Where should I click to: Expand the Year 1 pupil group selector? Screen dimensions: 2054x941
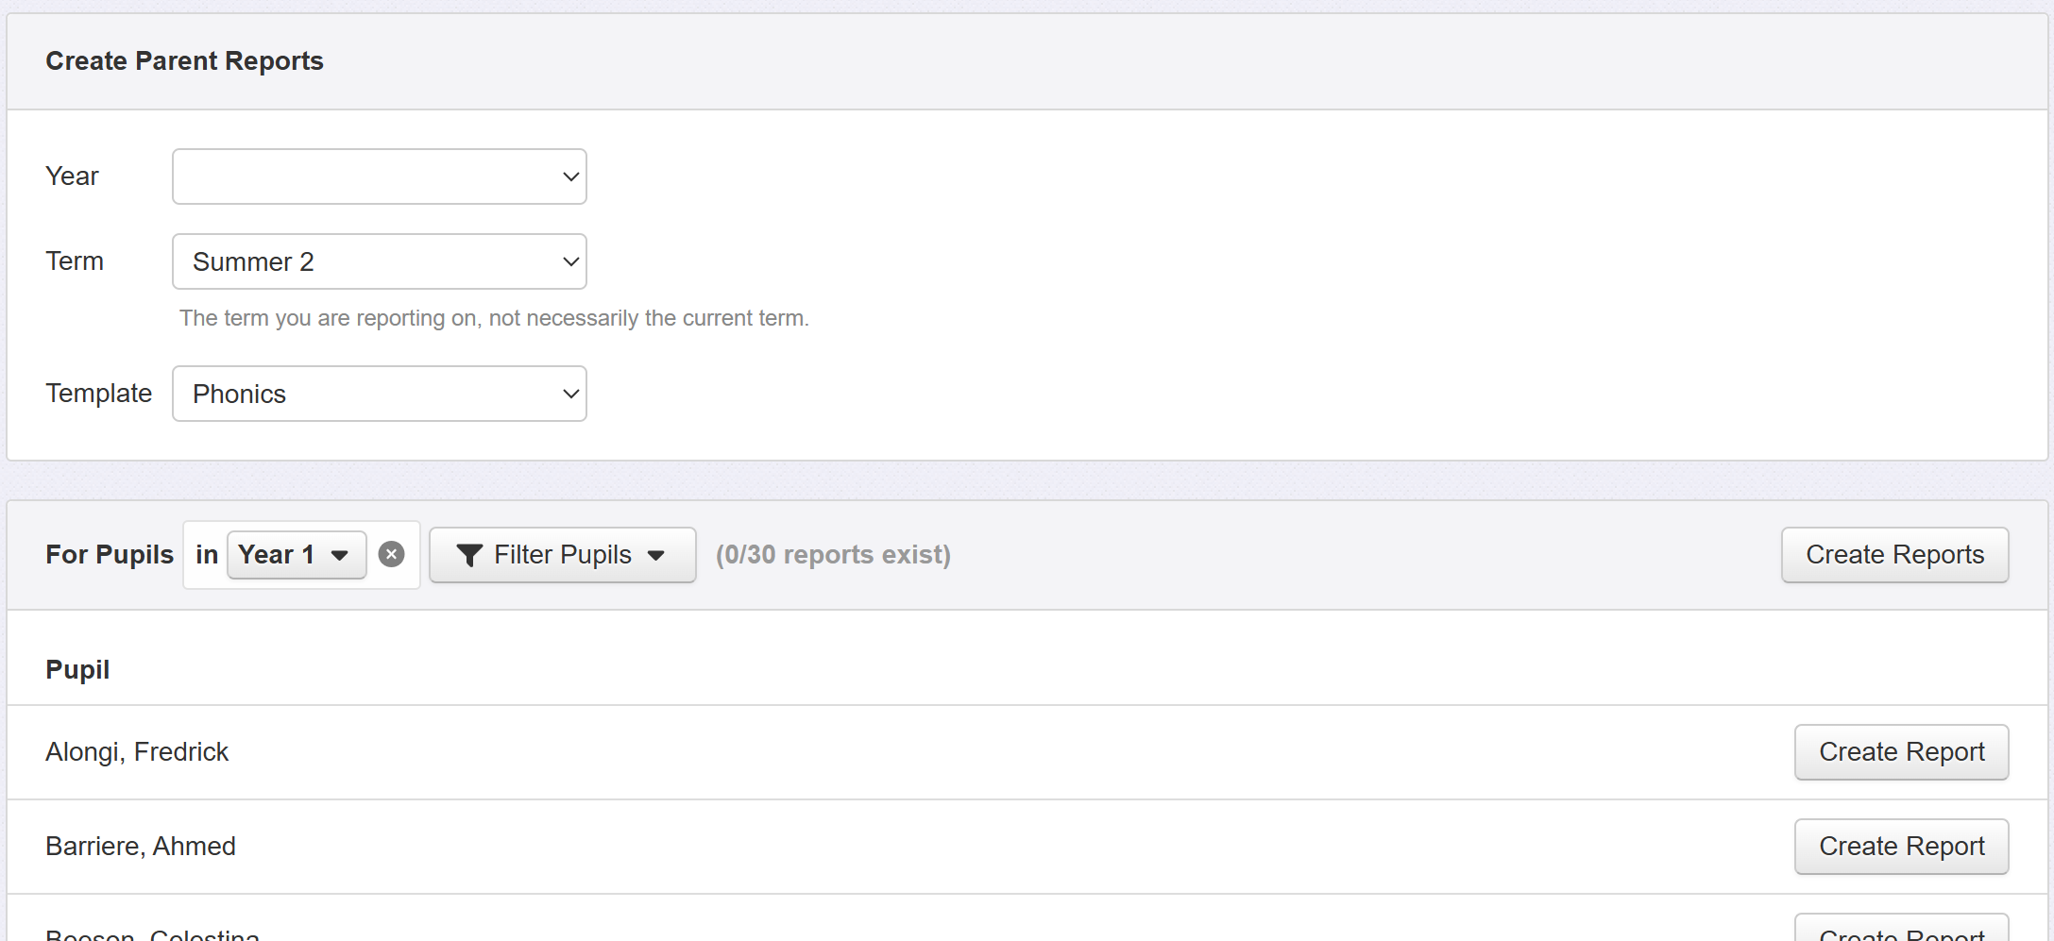coord(296,555)
